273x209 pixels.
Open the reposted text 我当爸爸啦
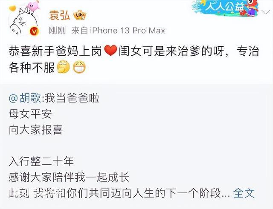[x=72, y=98]
